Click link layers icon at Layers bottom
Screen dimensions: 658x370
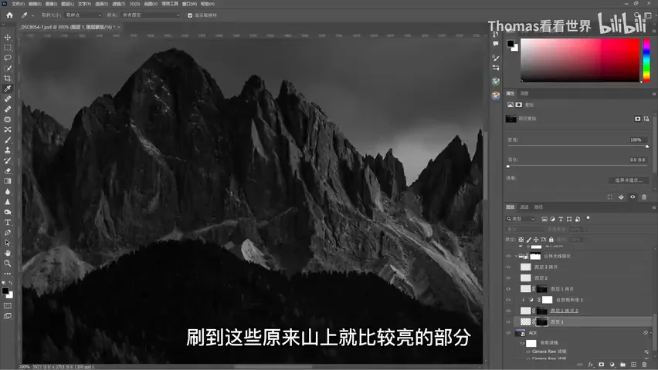pos(580,365)
